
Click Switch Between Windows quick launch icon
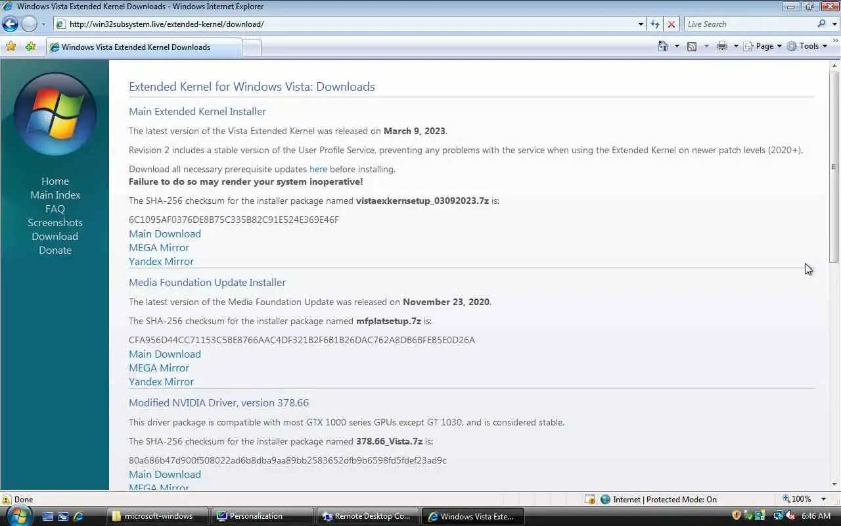click(x=63, y=517)
